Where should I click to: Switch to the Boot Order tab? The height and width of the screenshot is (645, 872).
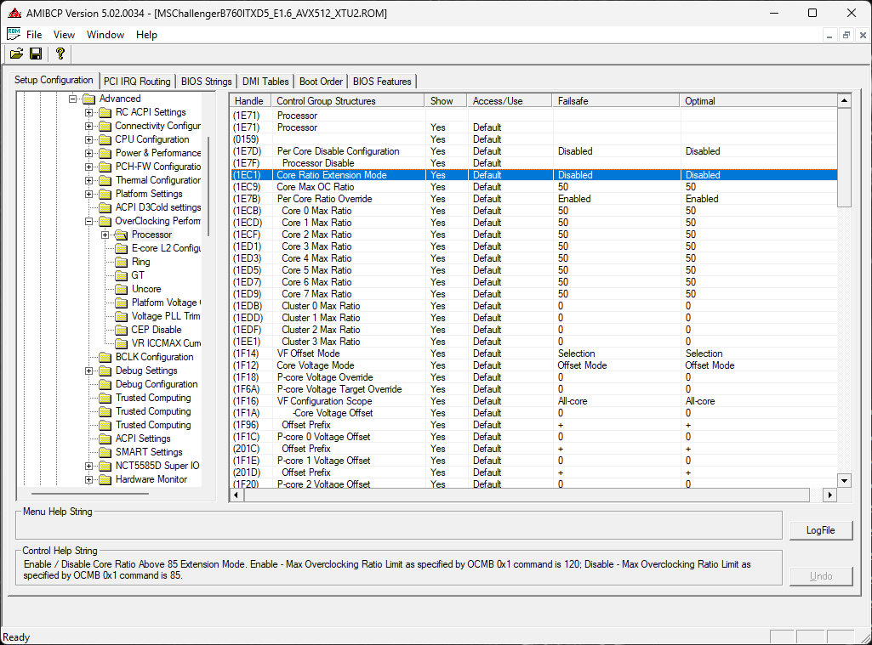tap(321, 82)
